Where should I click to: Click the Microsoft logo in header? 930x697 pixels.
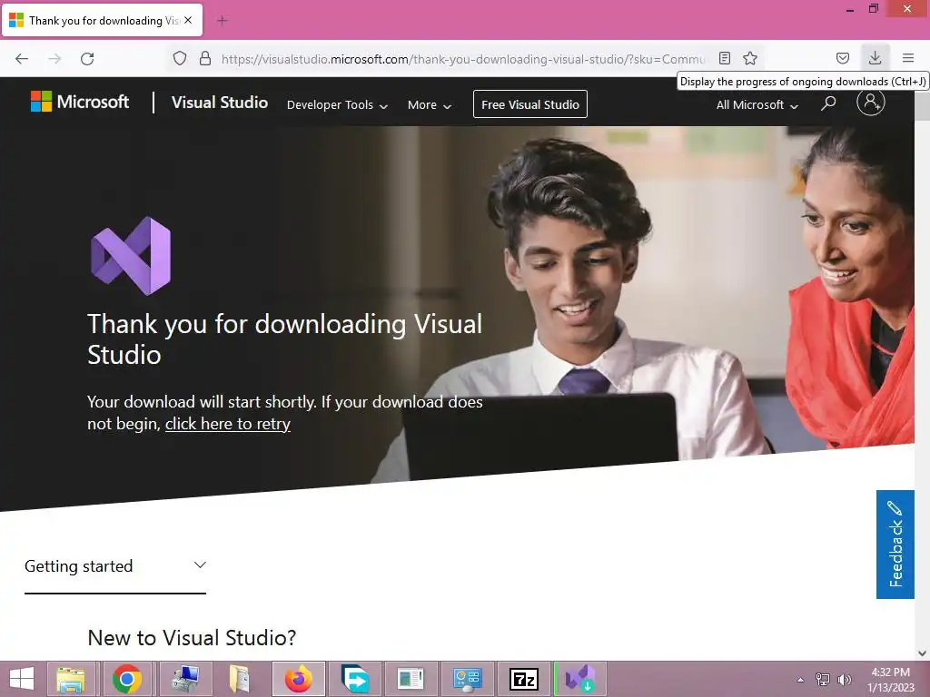click(80, 102)
